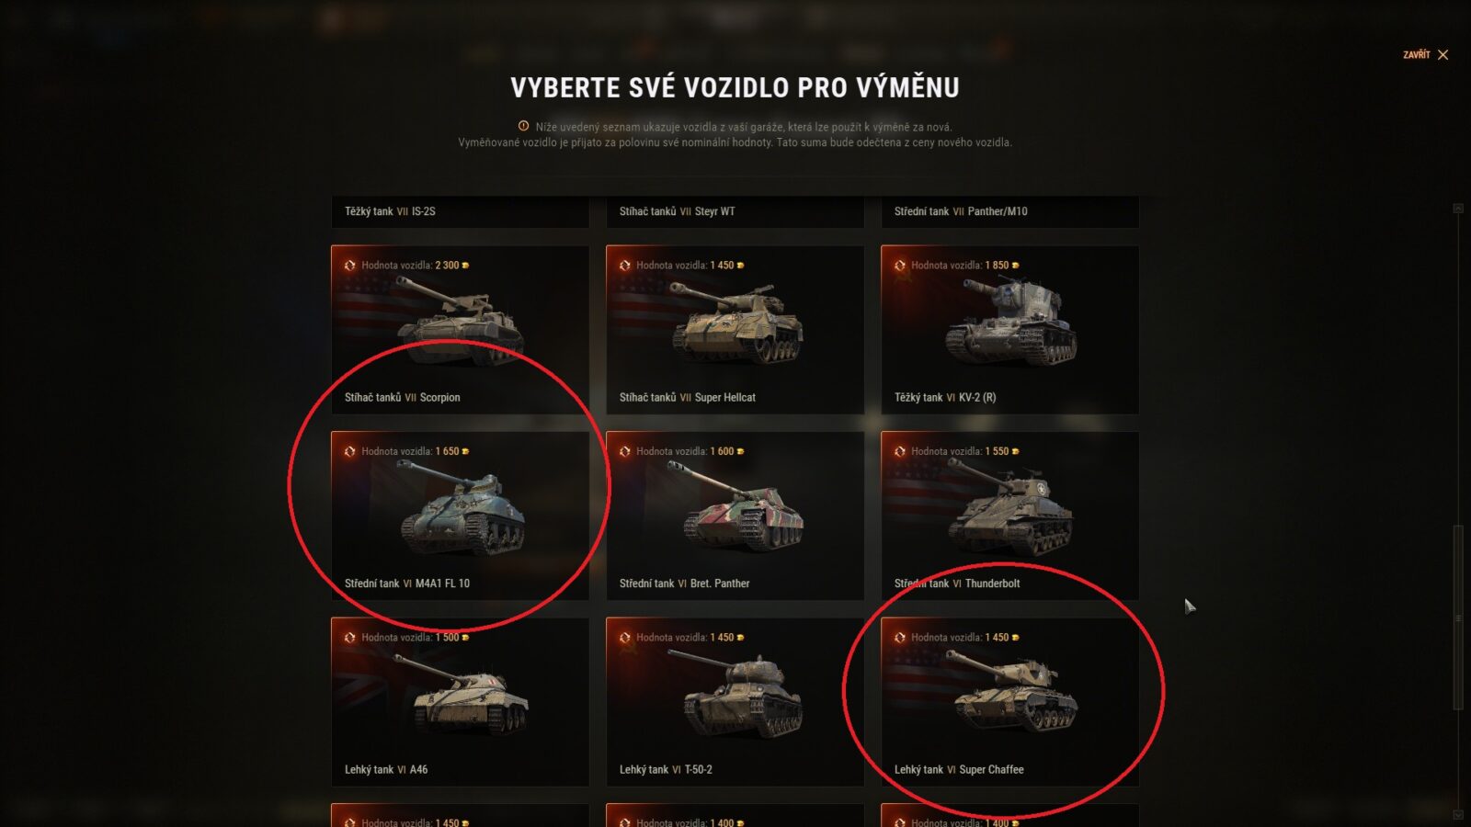Choose the Bret. Panther medium tank
1471x827 pixels.
[735, 515]
